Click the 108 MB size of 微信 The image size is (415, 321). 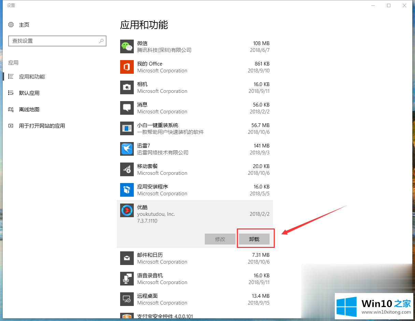coord(261,43)
